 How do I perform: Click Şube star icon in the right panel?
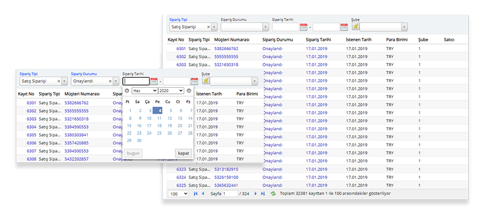point(355,26)
